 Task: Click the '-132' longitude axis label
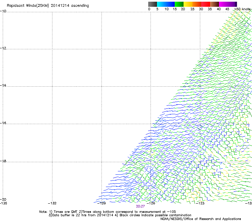coord(52,203)
